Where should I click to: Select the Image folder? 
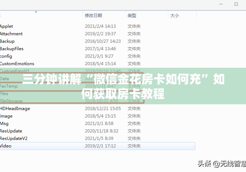click(x=6, y=116)
